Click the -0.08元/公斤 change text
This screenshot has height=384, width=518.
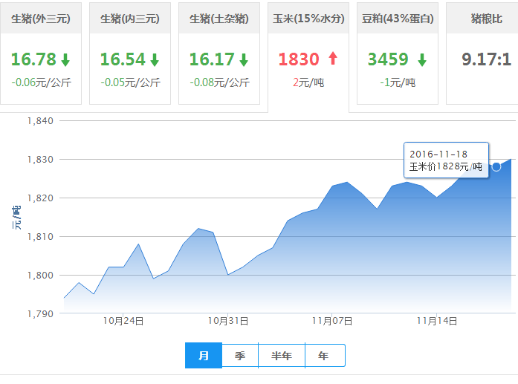(x=220, y=82)
